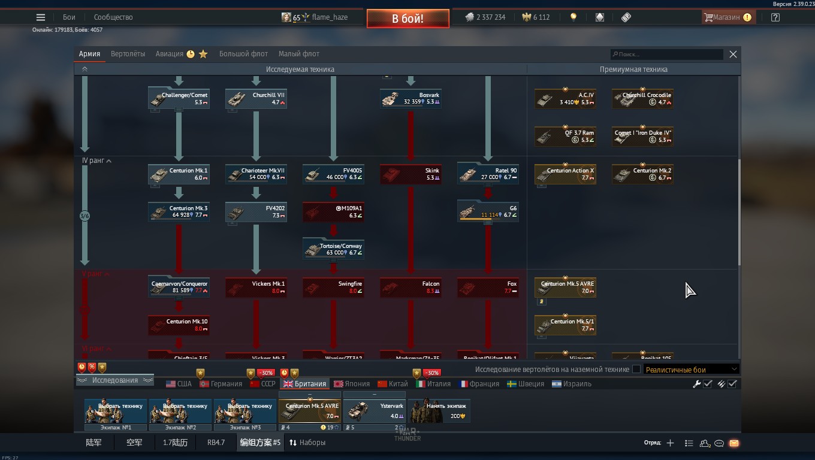
Task: Switch to the Малый флот tab
Action: (x=299, y=54)
